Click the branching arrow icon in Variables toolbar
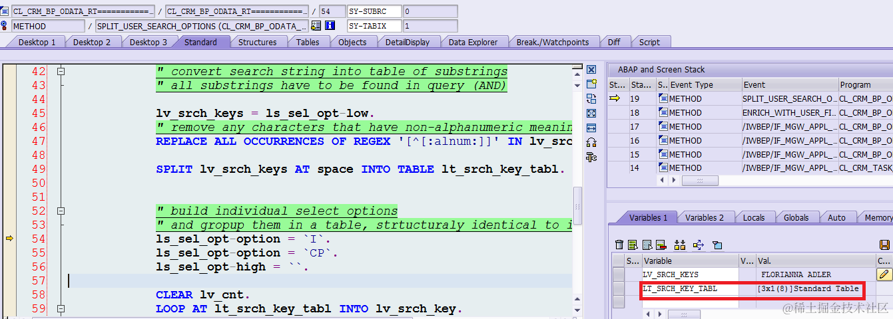This screenshot has width=893, height=319. [699, 245]
